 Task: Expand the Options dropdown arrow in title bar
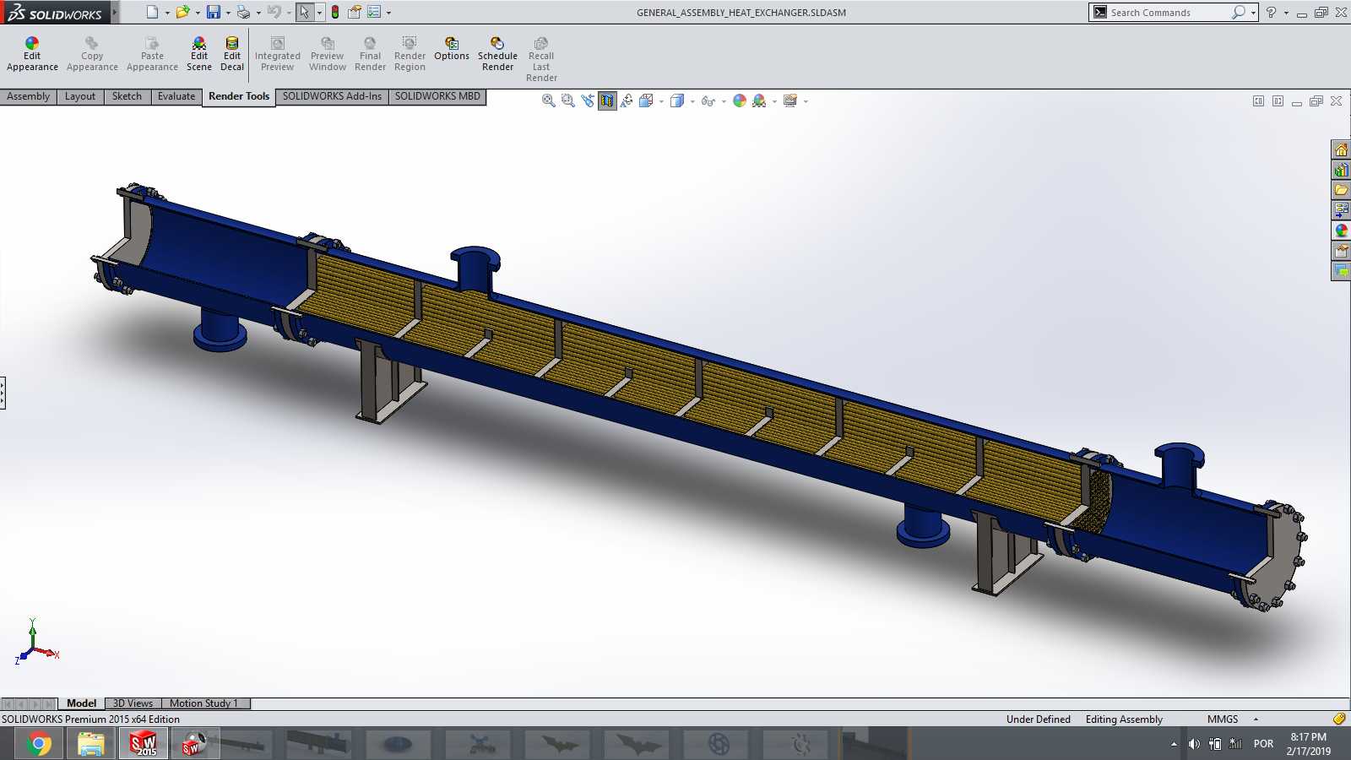(x=388, y=13)
